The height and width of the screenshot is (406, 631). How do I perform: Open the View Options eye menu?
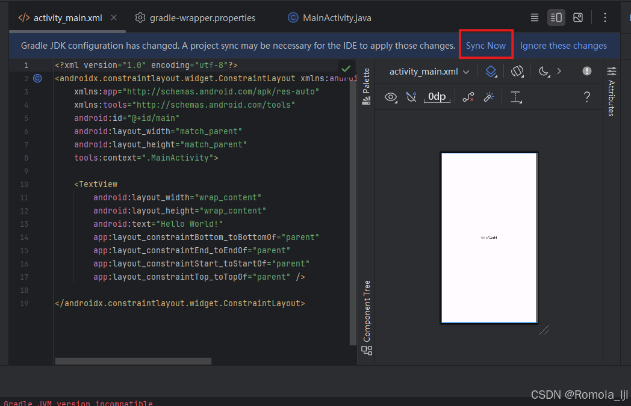pyautogui.click(x=391, y=97)
